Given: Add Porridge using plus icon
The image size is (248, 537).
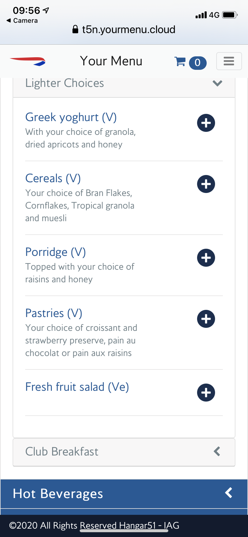Looking at the screenshot, I should coord(206,258).
